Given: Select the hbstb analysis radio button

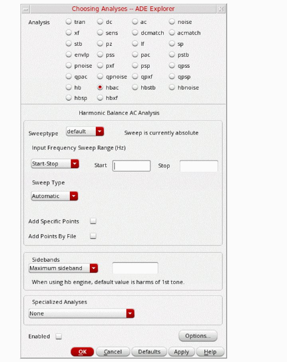Looking at the screenshot, I should [135, 87].
